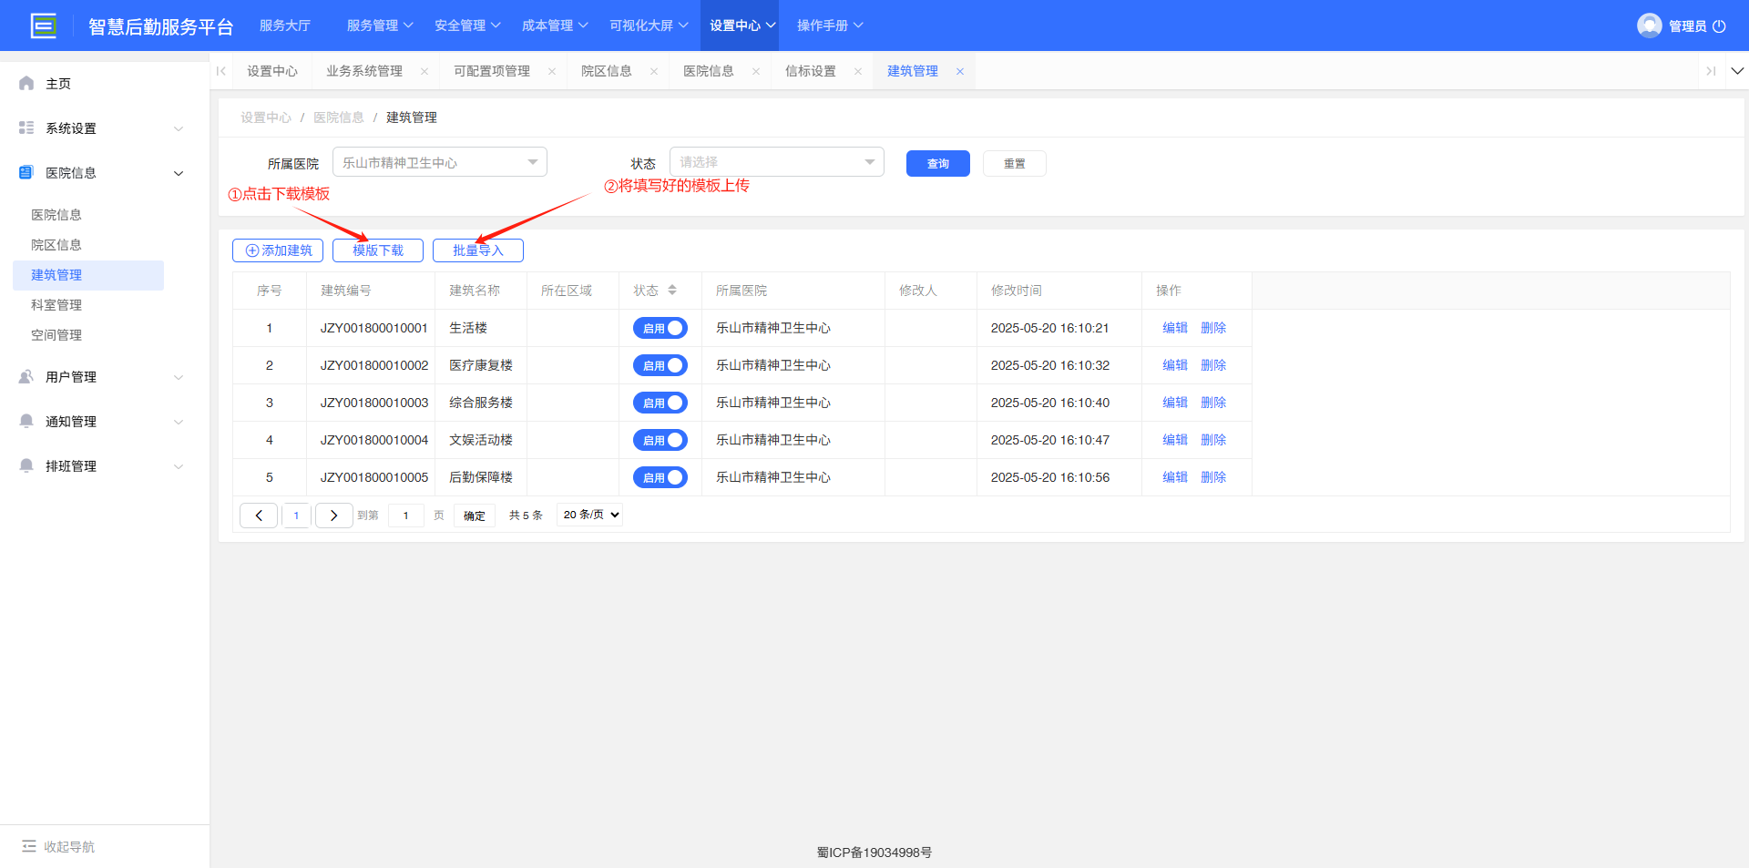This screenshot has width=1749, height=868.
Task: Toggle 启用 switch for 医疗康复楼
Action: pyautogui.click(x=660, y=365)
